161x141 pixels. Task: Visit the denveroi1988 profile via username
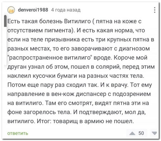(33, 10)
